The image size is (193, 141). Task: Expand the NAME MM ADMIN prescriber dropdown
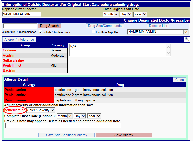click(158, 32)
